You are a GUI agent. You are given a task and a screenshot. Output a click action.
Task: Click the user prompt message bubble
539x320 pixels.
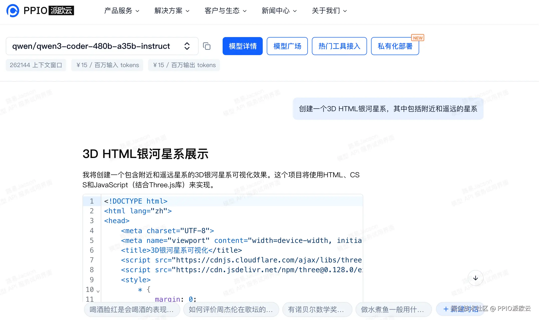coord(388,109)
